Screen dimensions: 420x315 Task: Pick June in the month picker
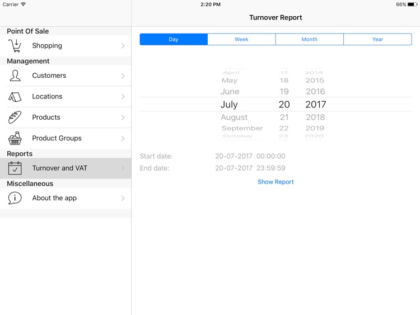(230, 92)
